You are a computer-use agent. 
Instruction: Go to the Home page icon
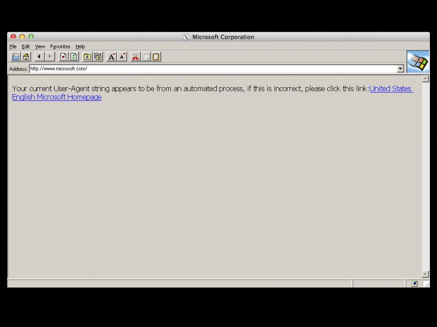tap(26, 57)
